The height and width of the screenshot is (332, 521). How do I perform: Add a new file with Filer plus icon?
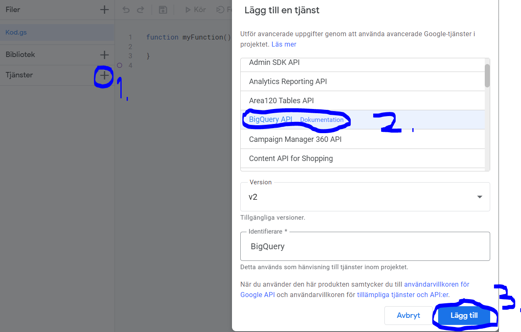point(105,10)
